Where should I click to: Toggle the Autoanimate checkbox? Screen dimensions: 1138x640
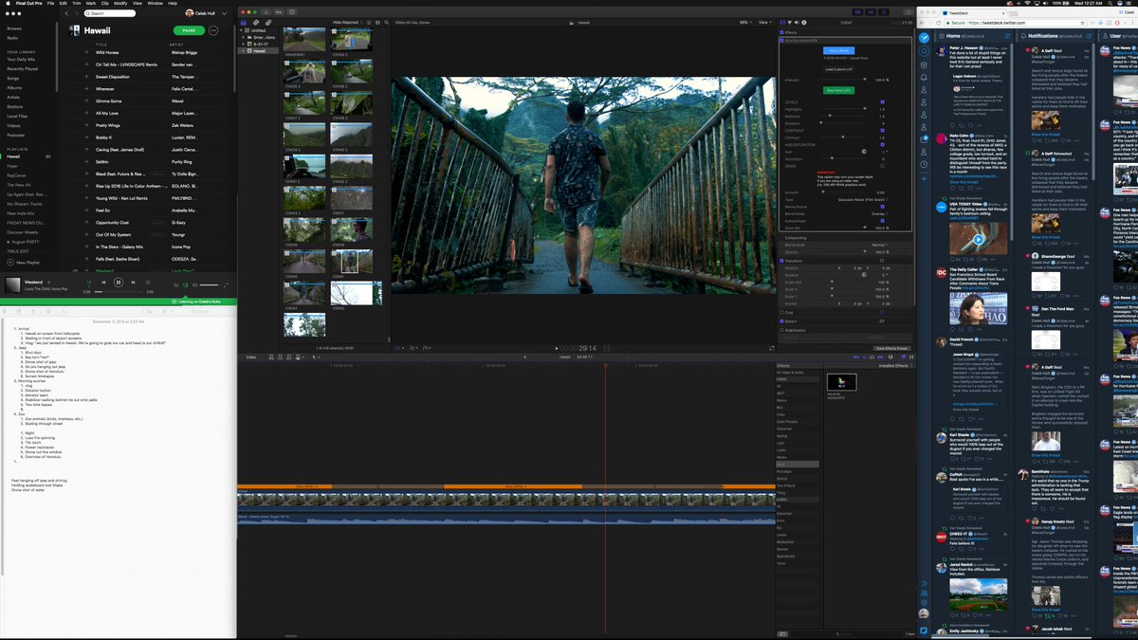point(882,221)
